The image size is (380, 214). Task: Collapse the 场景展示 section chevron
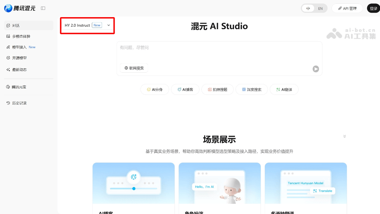click(345, 136)
